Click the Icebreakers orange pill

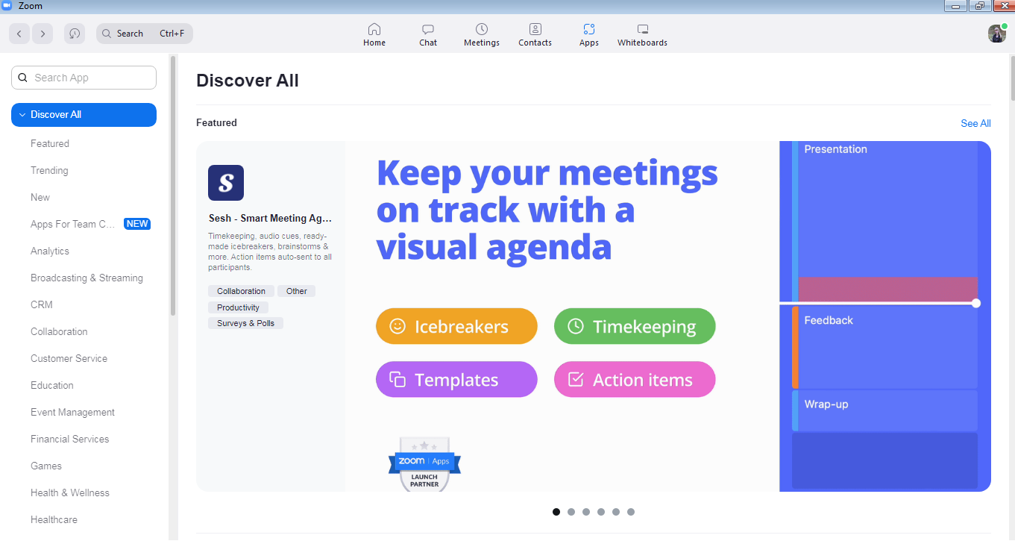(x=456, y=326)
